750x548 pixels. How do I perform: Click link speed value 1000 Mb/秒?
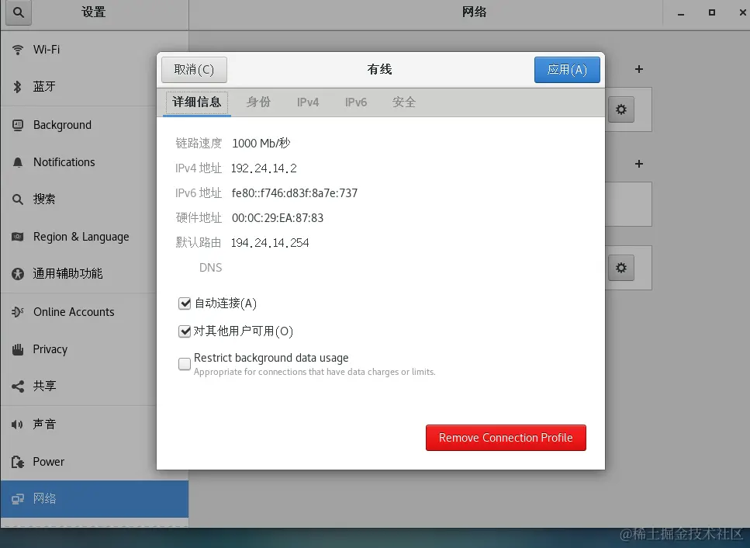point(261,144)
